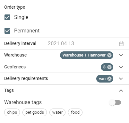Remove the van delivery requirement chip

109,79
